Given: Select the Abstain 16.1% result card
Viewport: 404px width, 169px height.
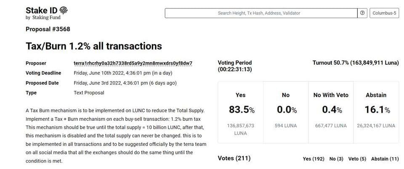Looking at the screenshot, I should [376, 112].
